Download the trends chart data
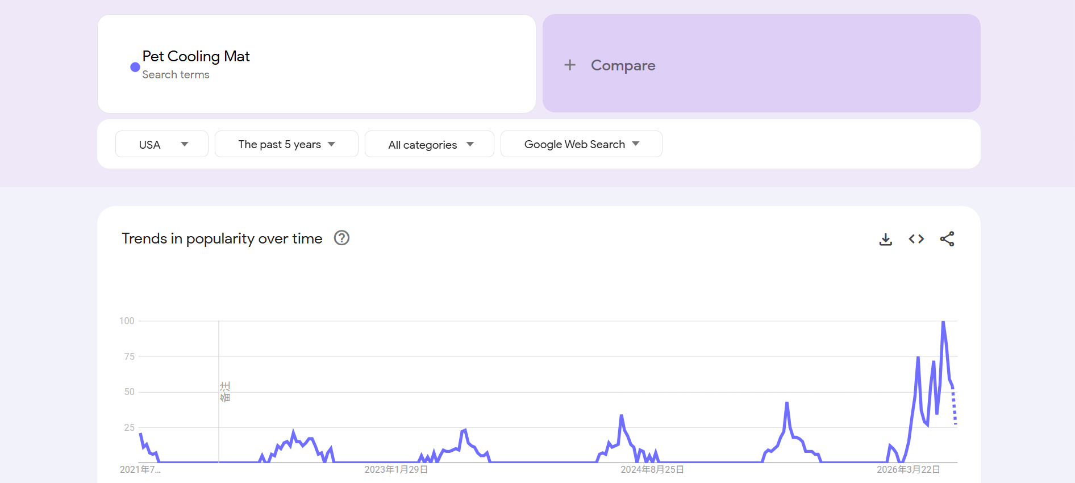This screenshot has height=483, width=1075. pos(885,239)
